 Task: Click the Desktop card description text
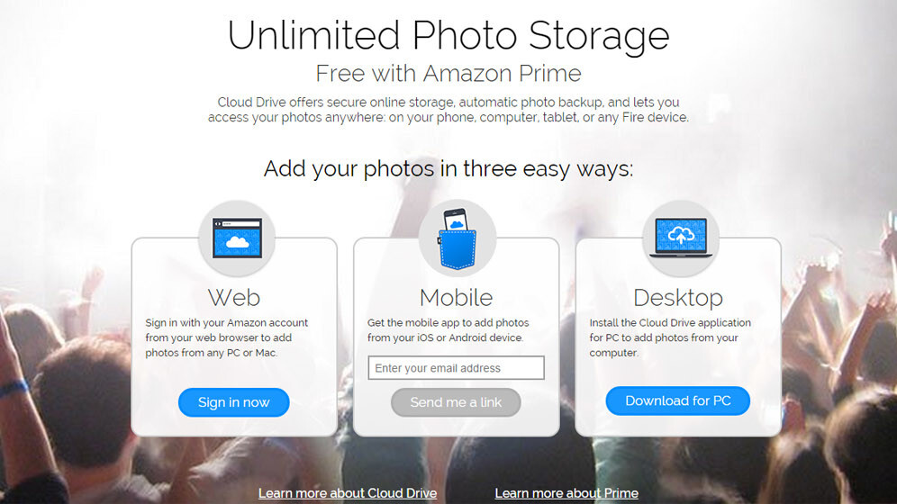pyautogui.click(x=670, y=337)
